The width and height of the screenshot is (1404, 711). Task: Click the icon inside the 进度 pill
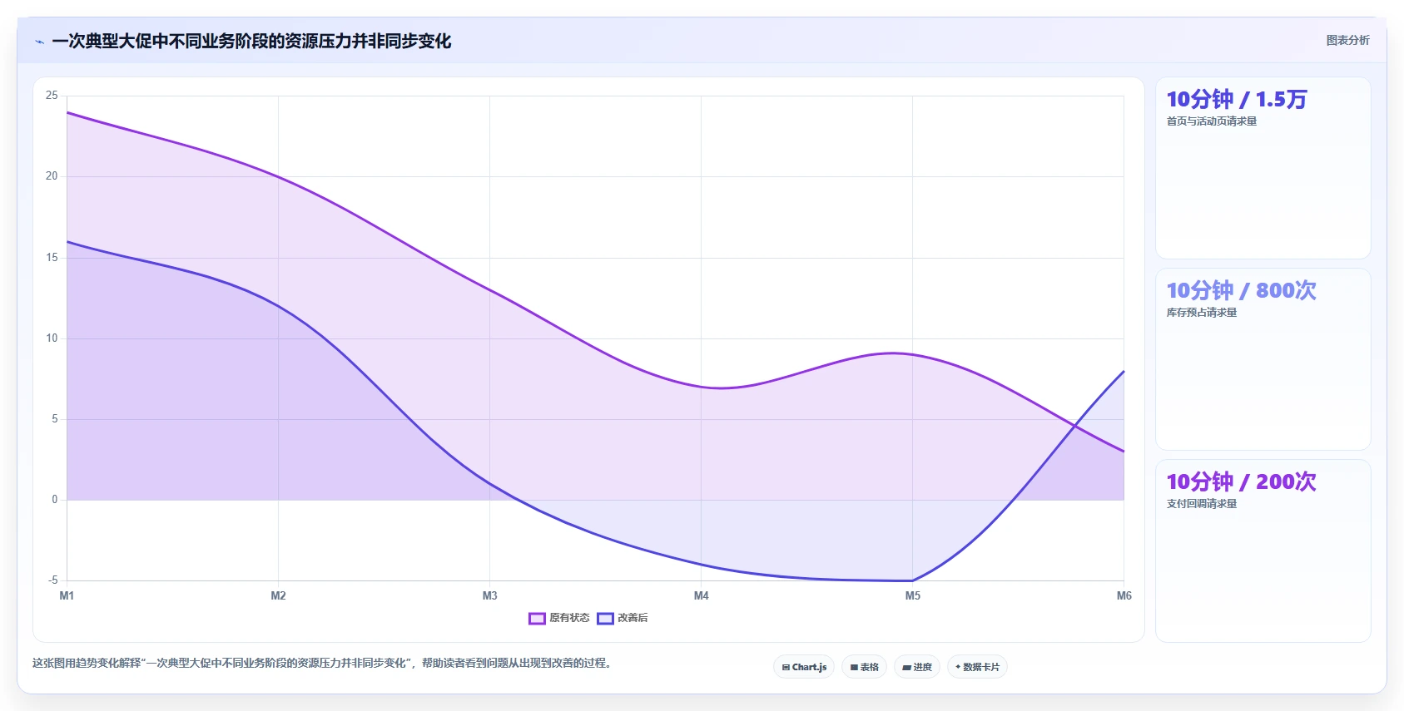[906, 667]
